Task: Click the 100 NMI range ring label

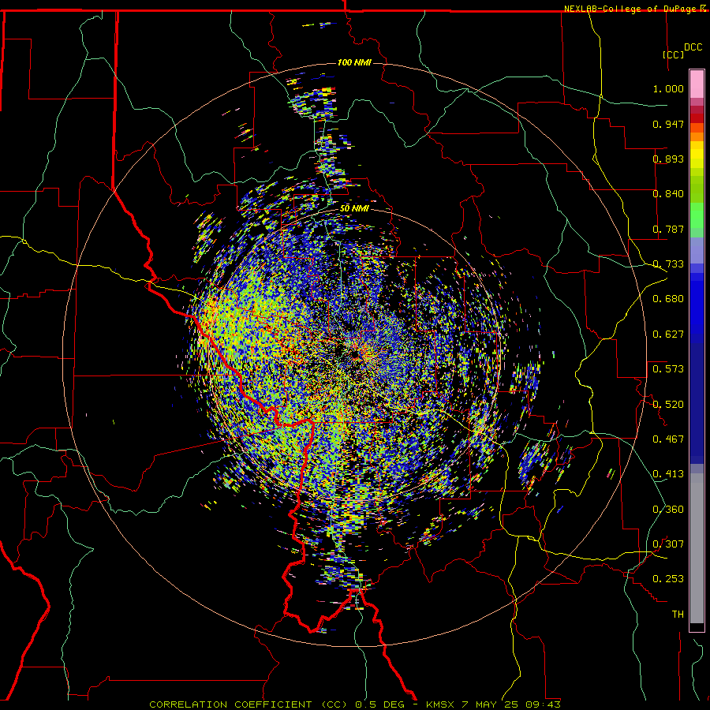Action: pyautogui.click(x=354, y=62)
